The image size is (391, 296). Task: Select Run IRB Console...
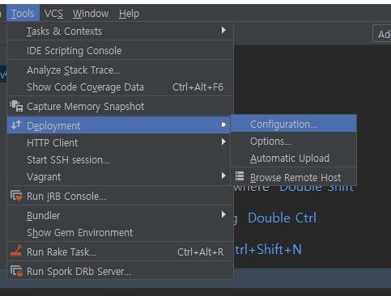point(120,197)
